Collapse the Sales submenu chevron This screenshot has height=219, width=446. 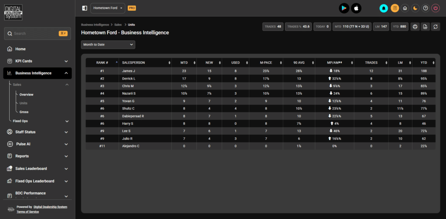click(67, 85)
